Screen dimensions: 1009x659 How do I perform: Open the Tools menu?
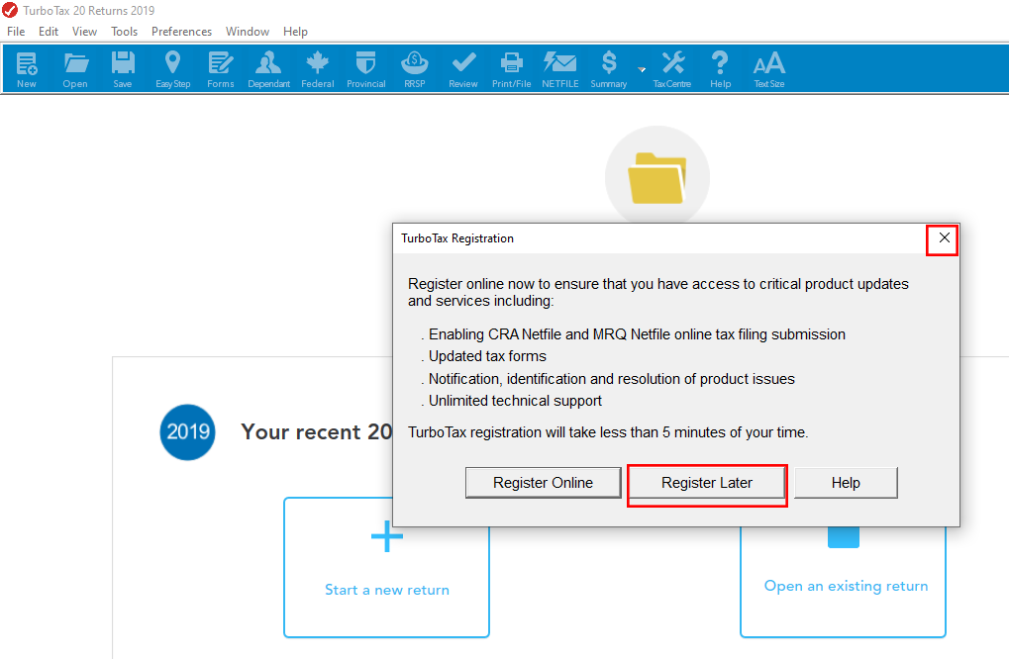coord(124,32)
